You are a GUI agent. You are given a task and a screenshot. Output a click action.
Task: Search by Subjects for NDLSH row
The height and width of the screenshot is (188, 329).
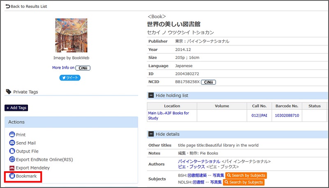coord(243,182)
